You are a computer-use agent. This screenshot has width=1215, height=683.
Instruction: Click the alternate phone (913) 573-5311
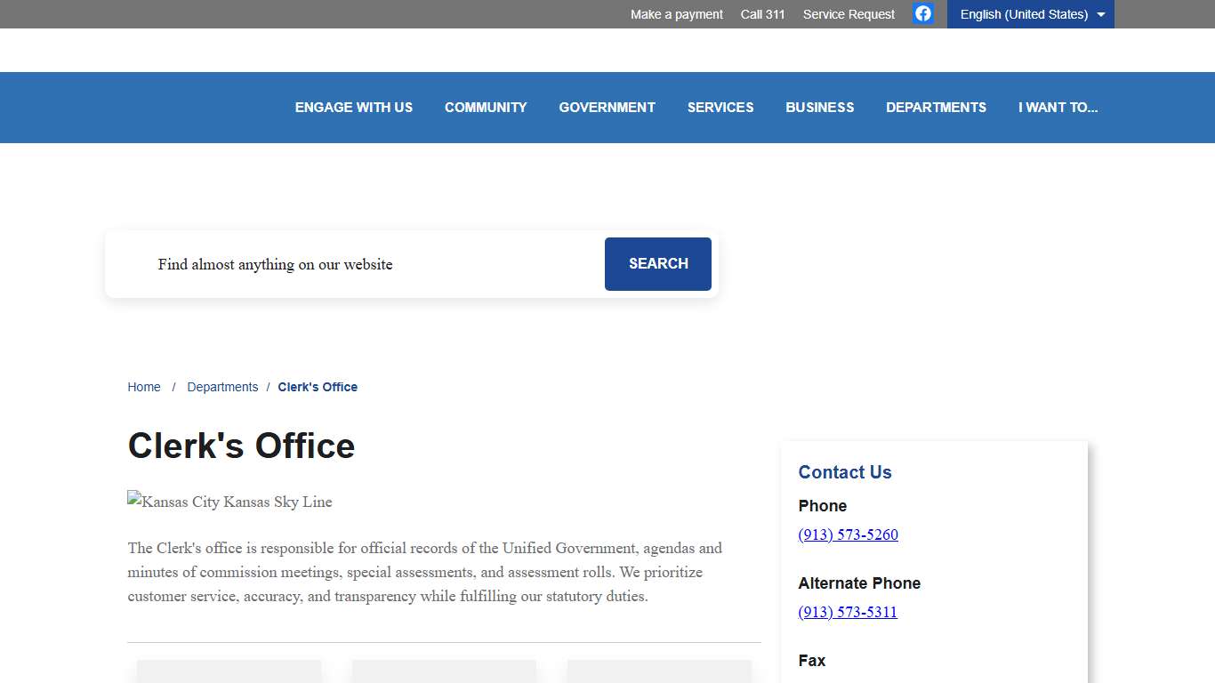(848, 612)
